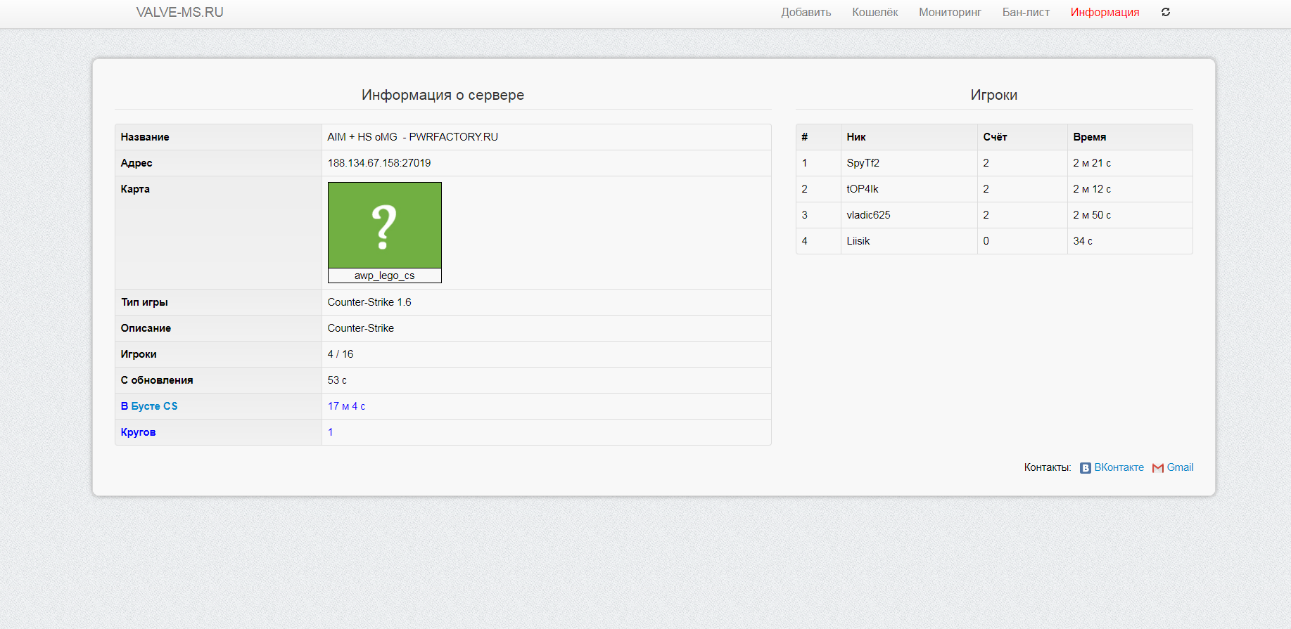Open the Gmail contact link
This screenshot has height=629, width=1291.
coord(1180,467)
